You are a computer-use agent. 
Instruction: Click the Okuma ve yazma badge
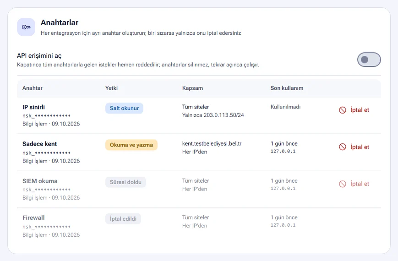(131, 145)
